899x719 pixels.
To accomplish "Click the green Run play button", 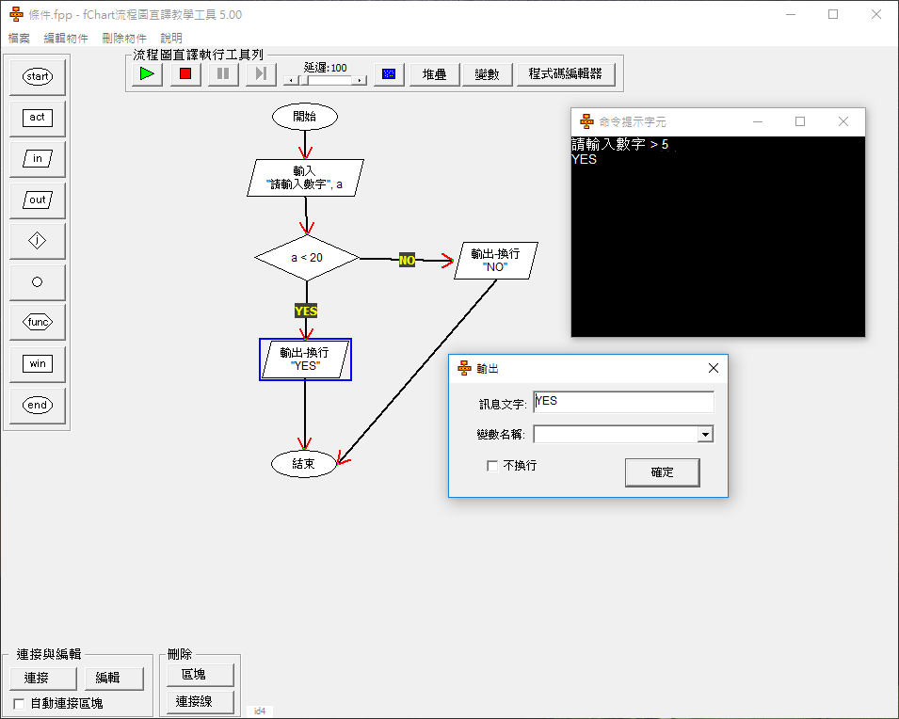I will 147,74.
